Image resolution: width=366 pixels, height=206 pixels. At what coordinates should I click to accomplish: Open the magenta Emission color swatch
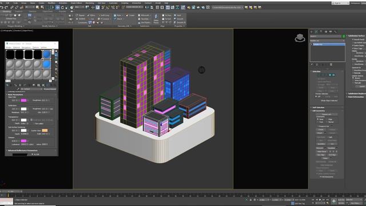[x=23, y=141]
